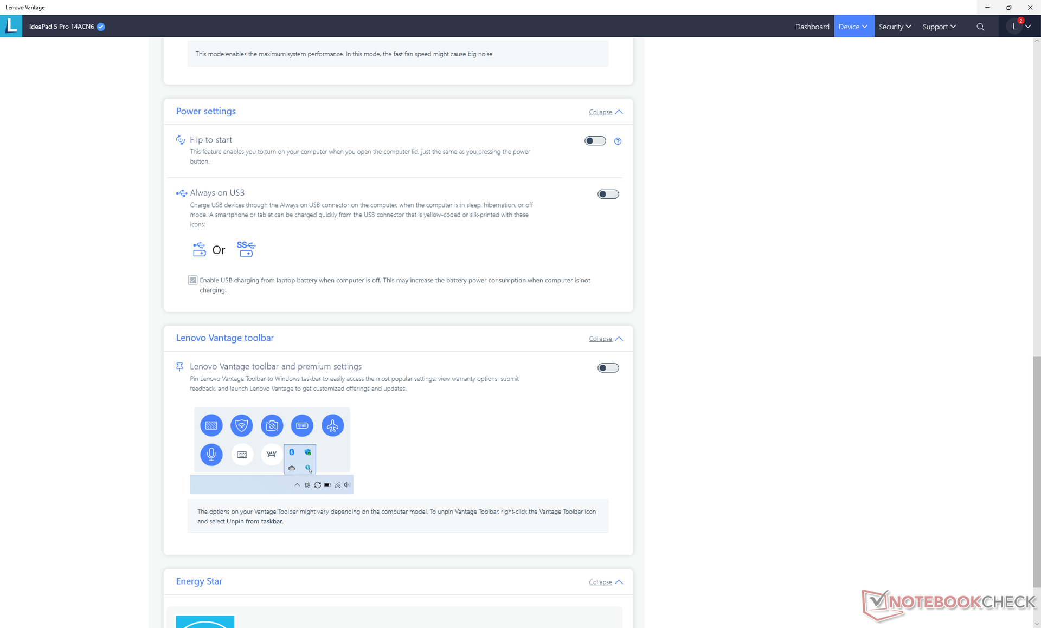1041x628 pixels.
Task: Click the Flip to start help icon
Action: 618,141
